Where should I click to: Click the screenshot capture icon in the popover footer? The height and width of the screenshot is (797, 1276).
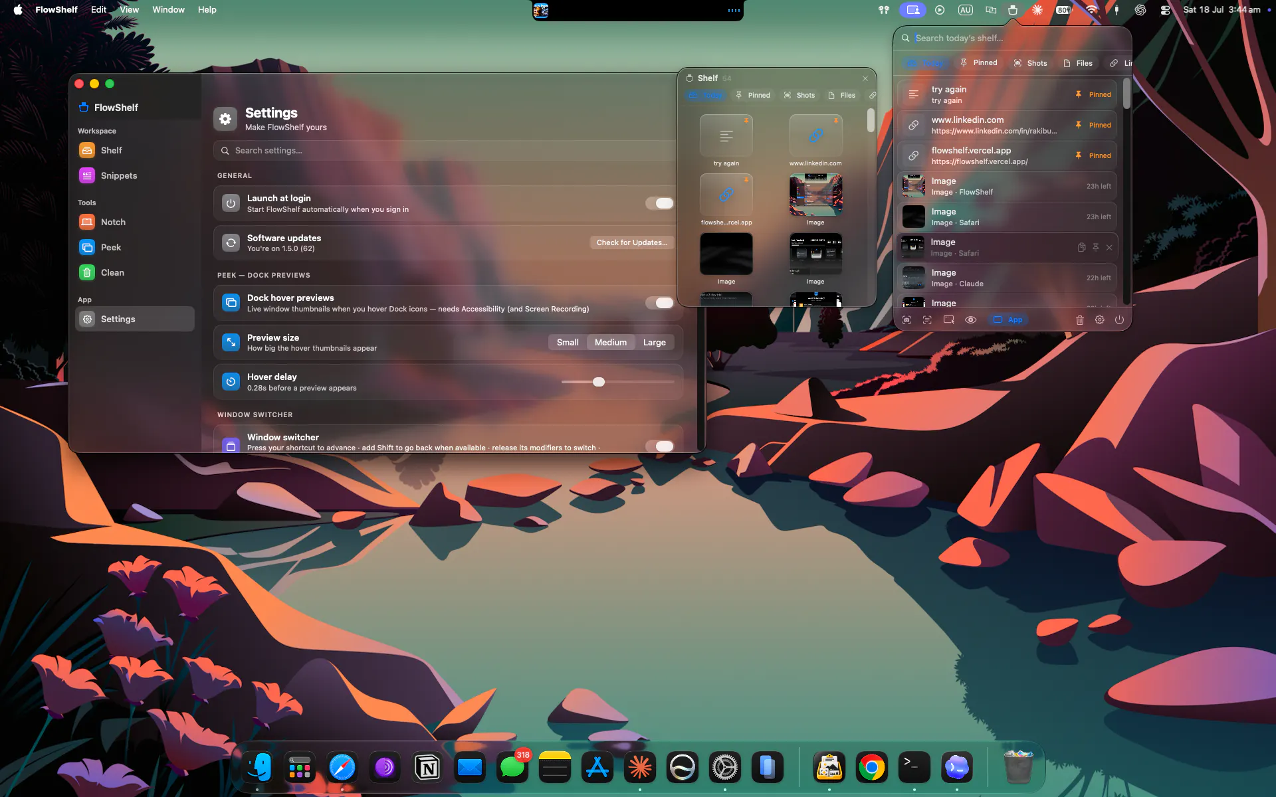[906, 320]
